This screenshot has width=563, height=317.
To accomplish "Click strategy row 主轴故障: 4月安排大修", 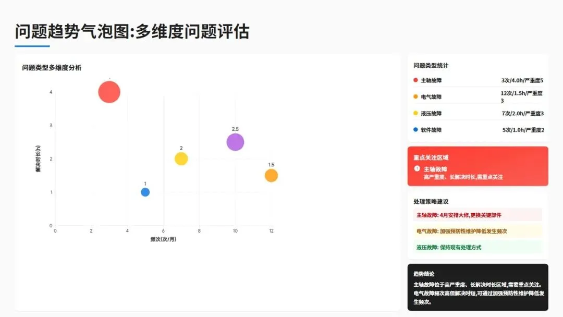I will pyautogui.click(x=478, y=215).
